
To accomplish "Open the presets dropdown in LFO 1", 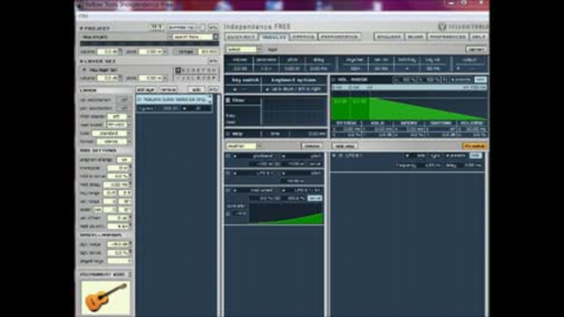I will click(x=457, y=156).
